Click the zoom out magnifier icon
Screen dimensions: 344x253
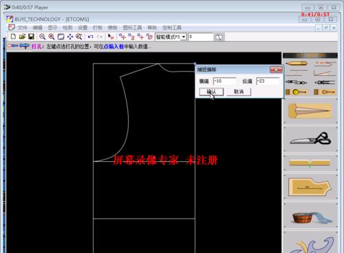(42, 37)
